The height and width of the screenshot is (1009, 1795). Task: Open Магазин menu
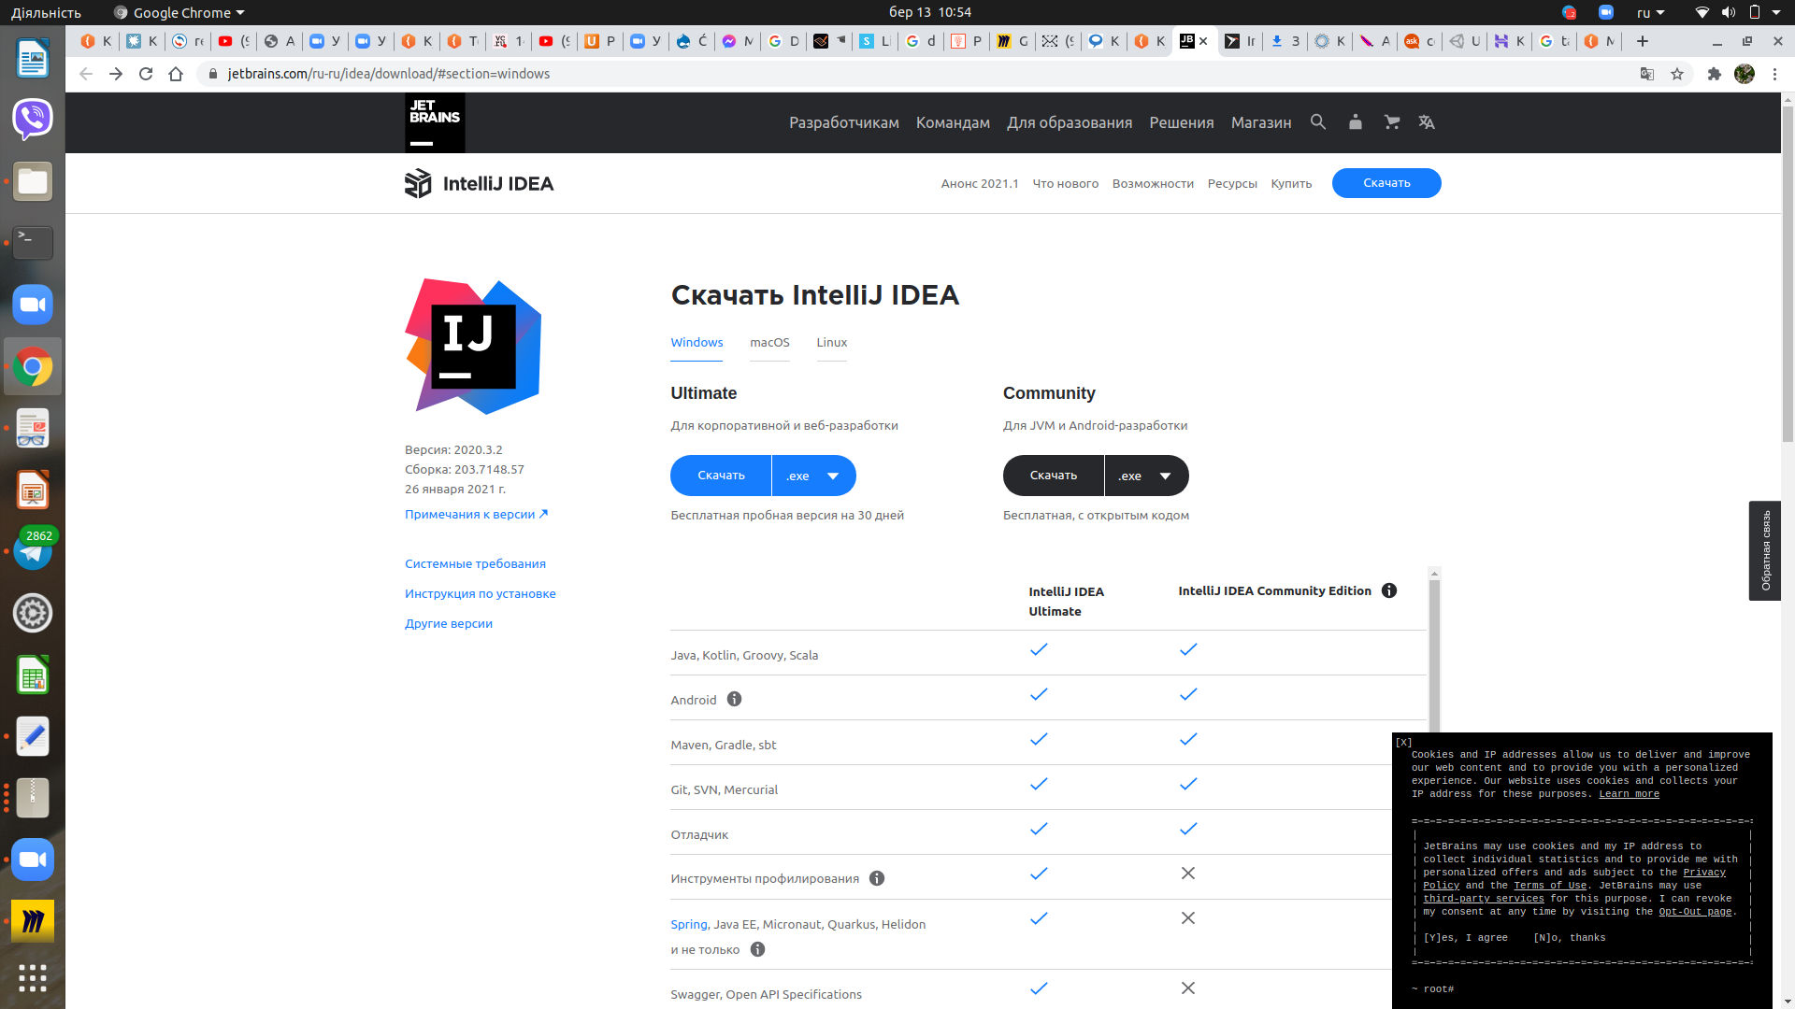1261,122
